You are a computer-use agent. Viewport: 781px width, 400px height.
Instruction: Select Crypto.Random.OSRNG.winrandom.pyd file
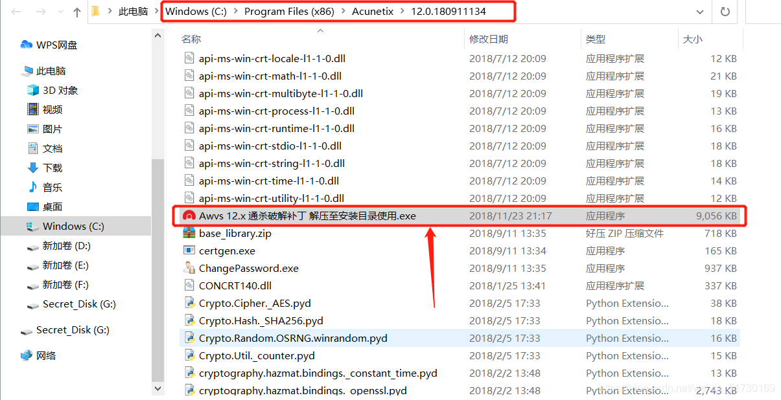point(461,338)
